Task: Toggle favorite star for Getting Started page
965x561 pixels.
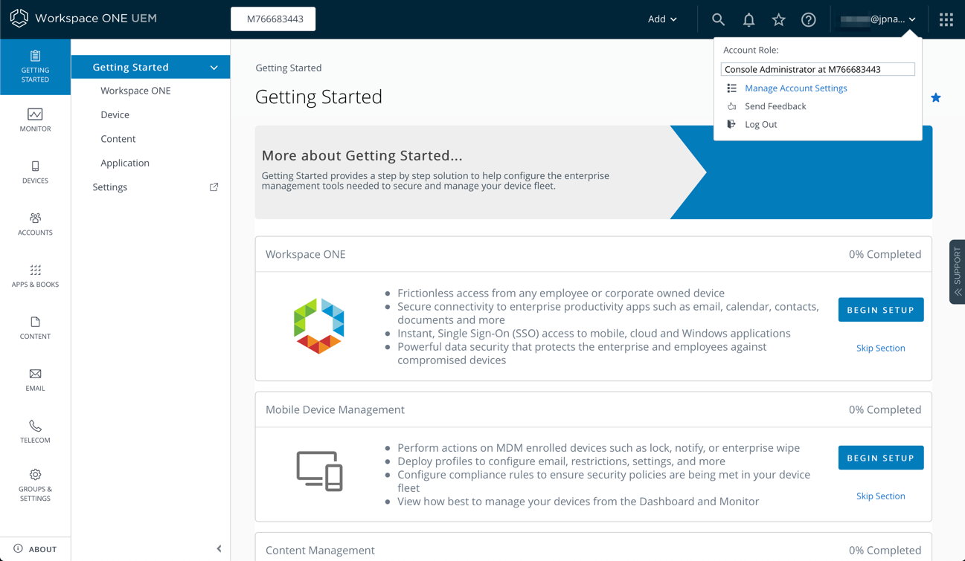Action: point(936,97)
